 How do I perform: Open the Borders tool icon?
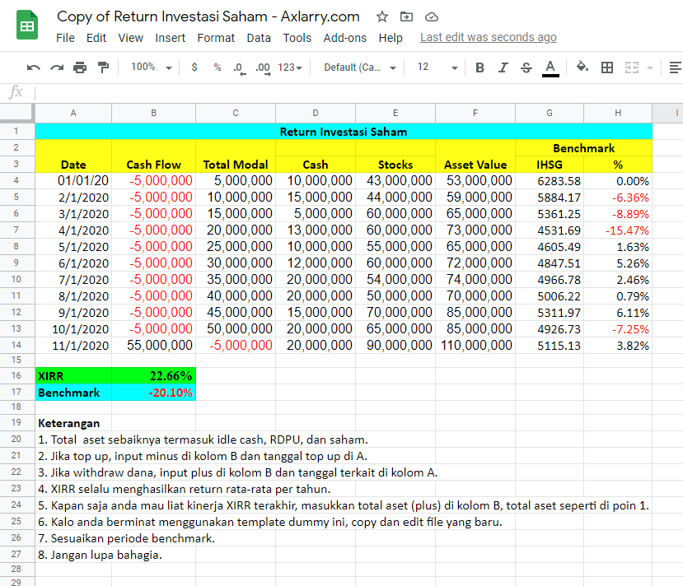tap(606, 67)
